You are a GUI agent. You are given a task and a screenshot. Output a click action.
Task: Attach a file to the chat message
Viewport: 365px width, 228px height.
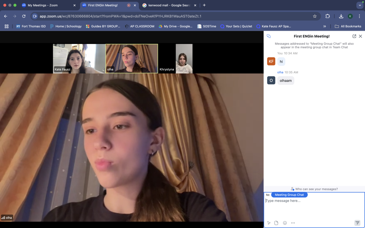tap(276, 223)
